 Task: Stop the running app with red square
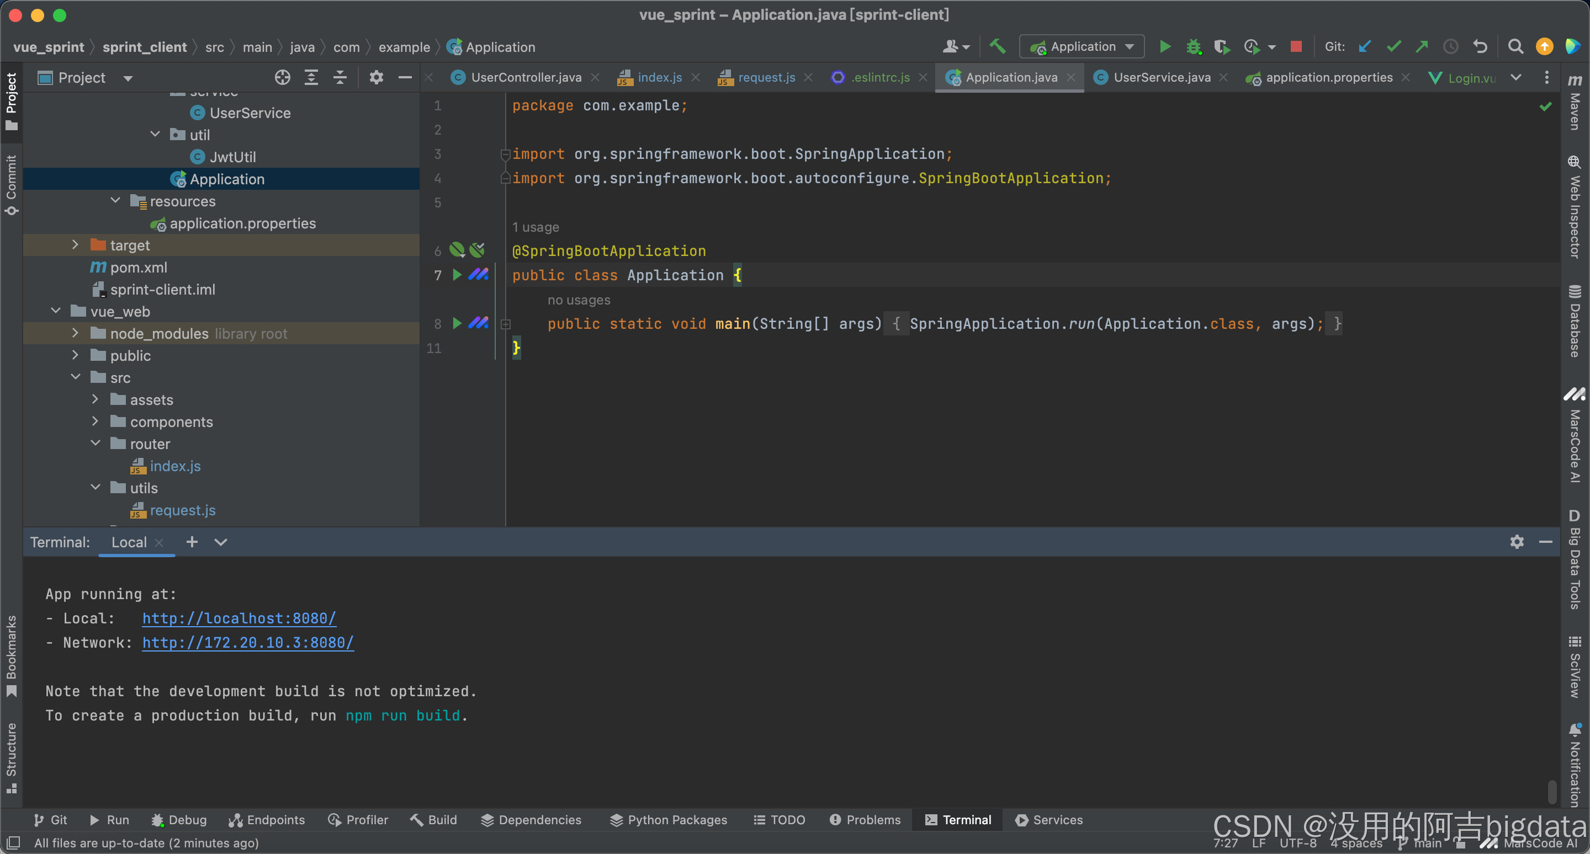1296,46
